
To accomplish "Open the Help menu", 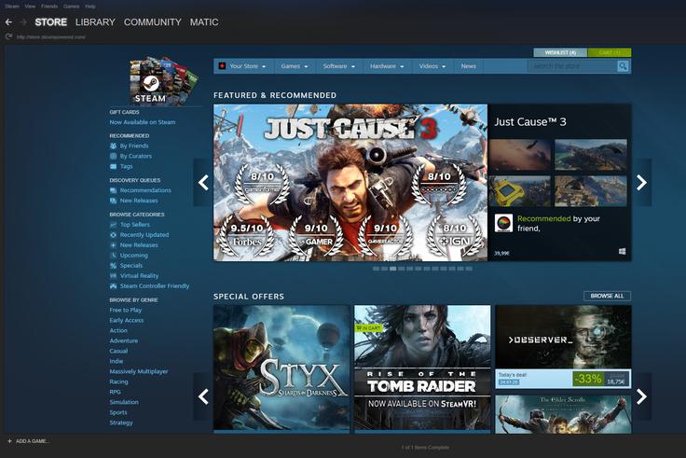I will coord(90,7).
